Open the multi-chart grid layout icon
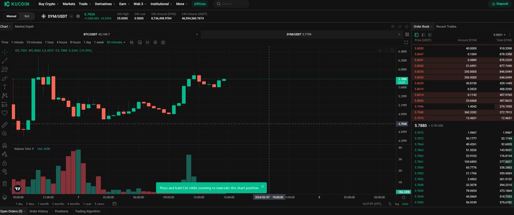514x215 pixels. pyautogui.click(x=407, y=34)
